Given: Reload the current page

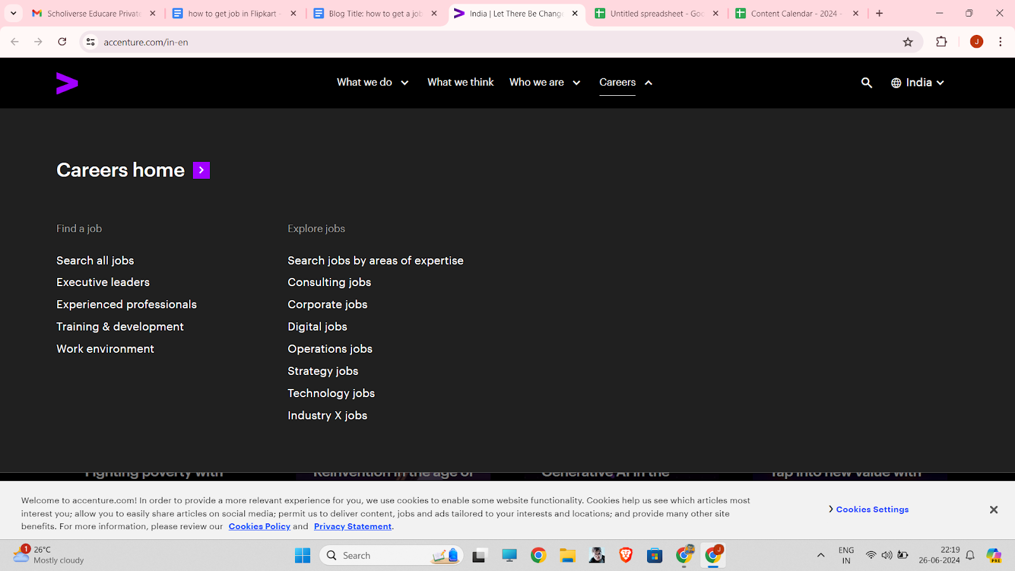Looking at the screenshot, I should click(x=62, y=42).
